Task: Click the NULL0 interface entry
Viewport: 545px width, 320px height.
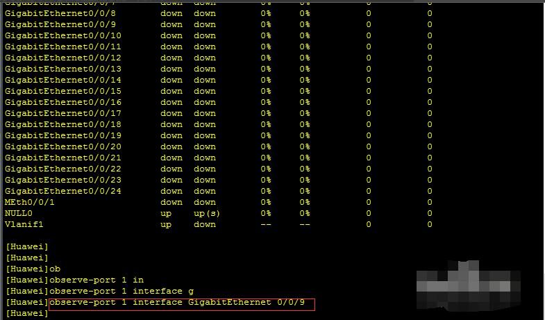Action: click(x=19, y=213)
